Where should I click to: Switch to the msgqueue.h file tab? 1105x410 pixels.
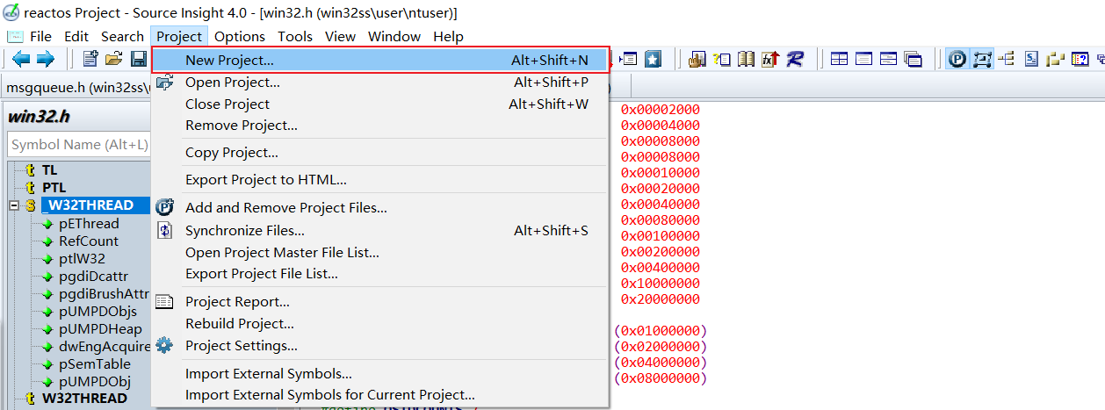(77, 87)
